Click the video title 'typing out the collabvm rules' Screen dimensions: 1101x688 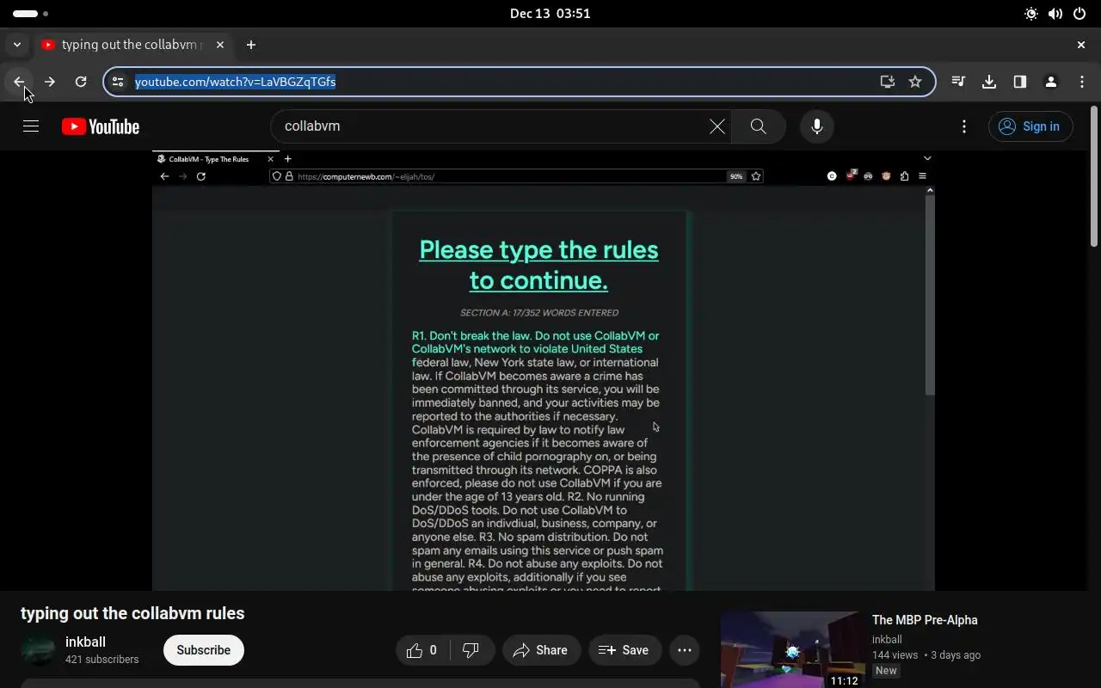pos(132,613)
